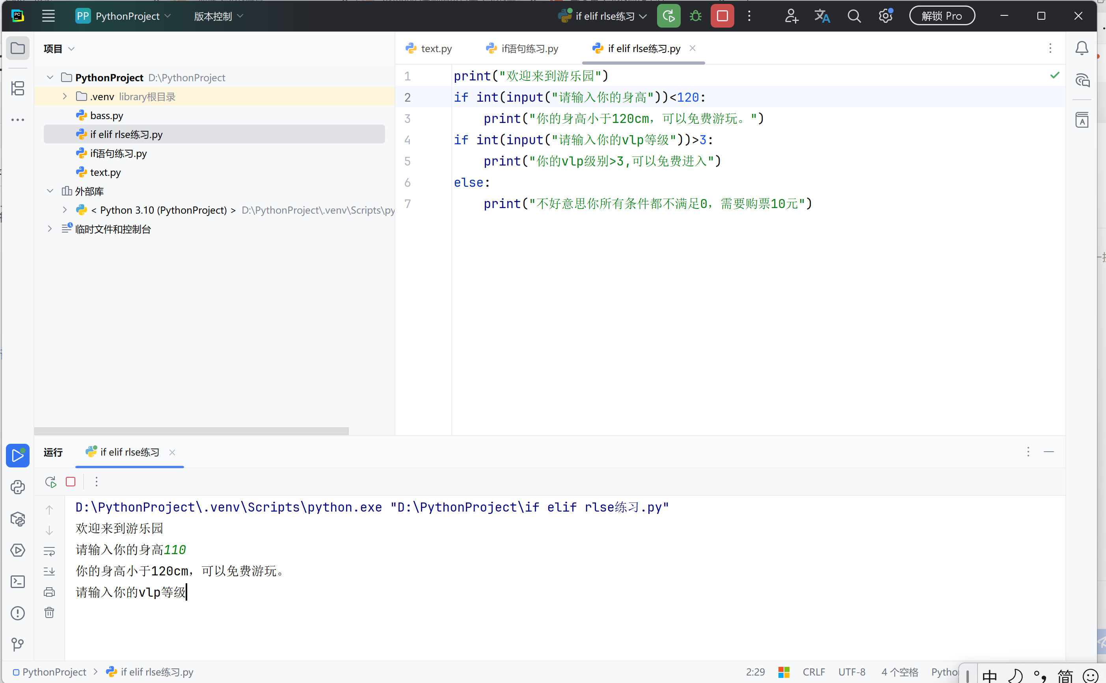Stop the running program with the red stop button
This screenshot has width=1106, height=683.
pyautogui.click(x=722, y=16)
